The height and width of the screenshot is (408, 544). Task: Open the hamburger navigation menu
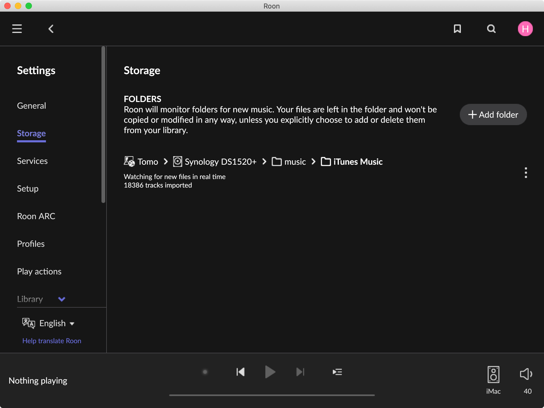point(17,29)
